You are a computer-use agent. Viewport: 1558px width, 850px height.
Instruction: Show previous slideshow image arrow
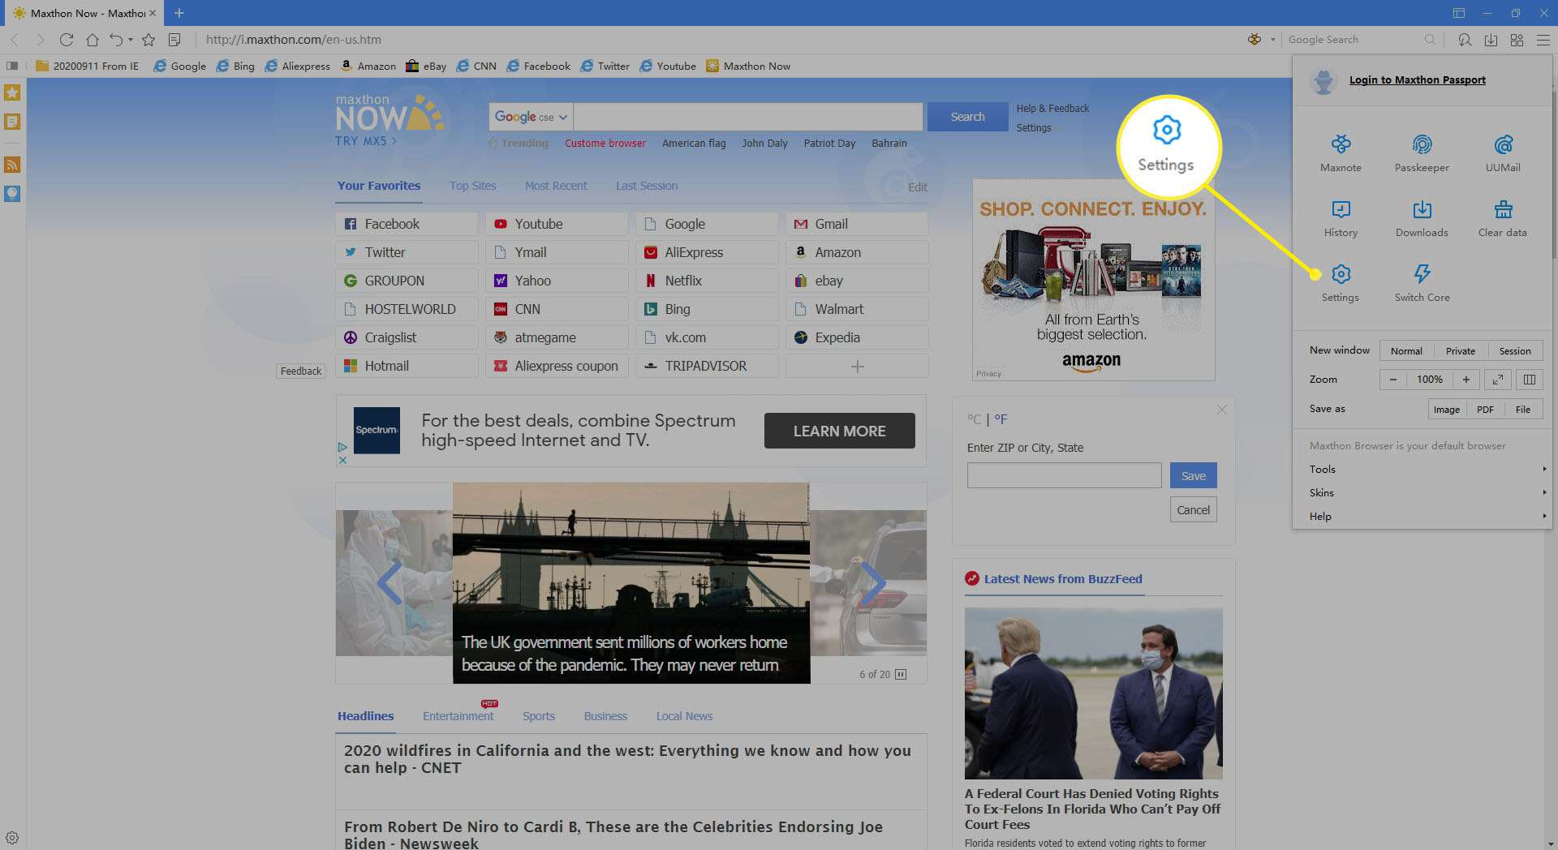pyautogui.click(x=390, y=582)
